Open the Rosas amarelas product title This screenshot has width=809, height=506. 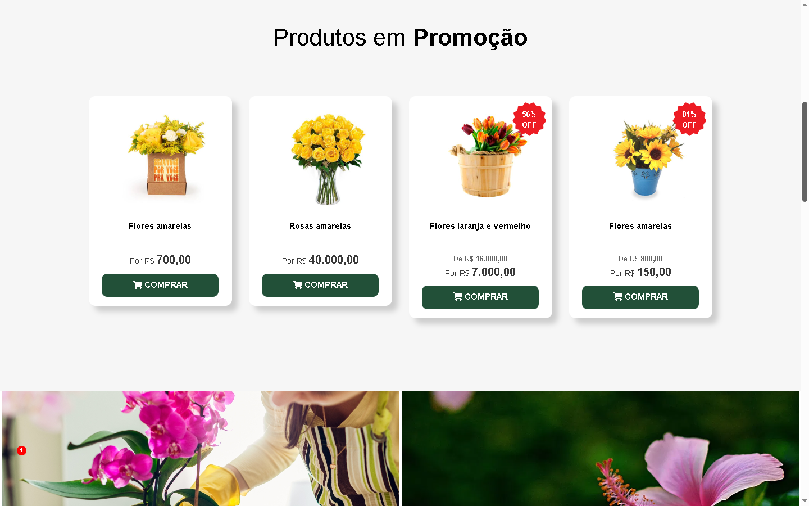click(320, 226)
